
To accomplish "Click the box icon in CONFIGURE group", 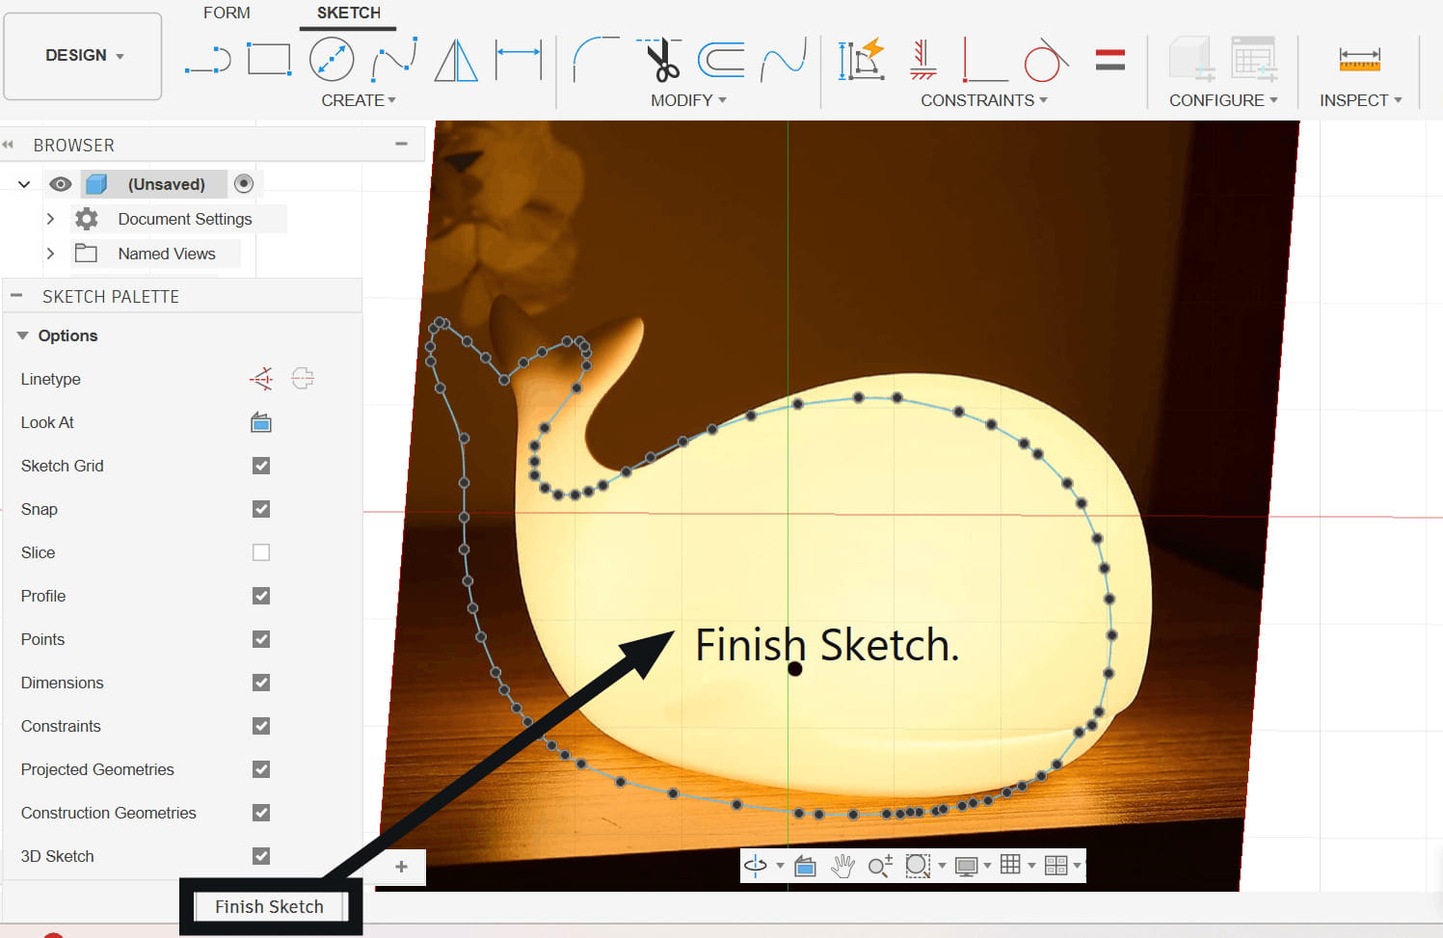I will click(x=1191, y=60).
